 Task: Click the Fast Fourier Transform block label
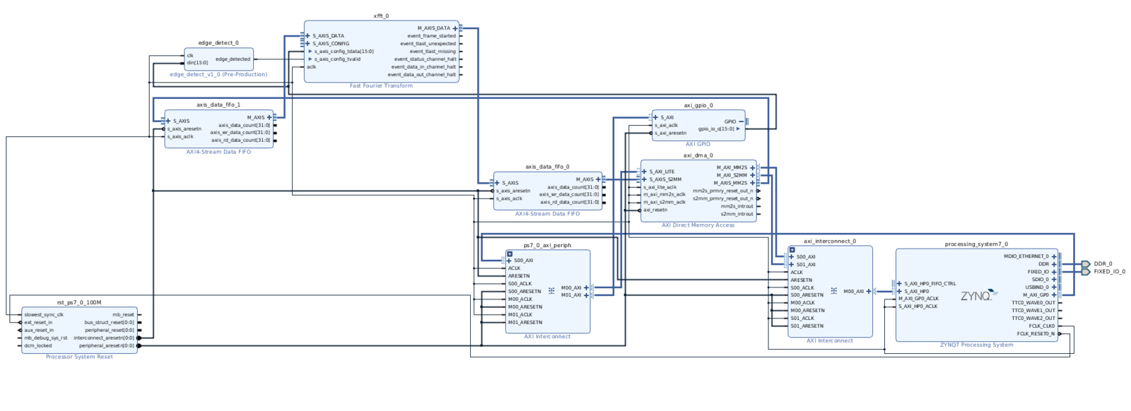tap(381, 86)
